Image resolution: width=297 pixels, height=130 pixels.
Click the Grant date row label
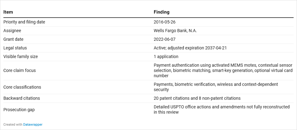coord(14,39)
